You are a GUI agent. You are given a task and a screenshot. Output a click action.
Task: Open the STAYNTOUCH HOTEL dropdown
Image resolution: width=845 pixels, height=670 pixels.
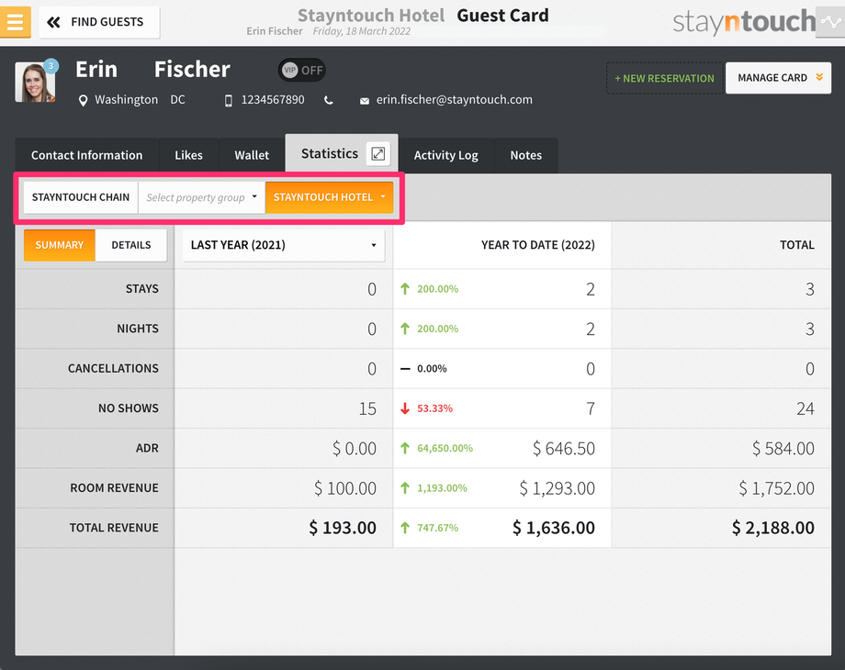(329, 197)
